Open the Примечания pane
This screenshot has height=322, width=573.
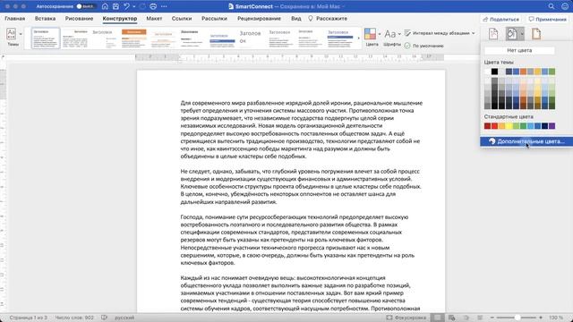tap(547, 19)
